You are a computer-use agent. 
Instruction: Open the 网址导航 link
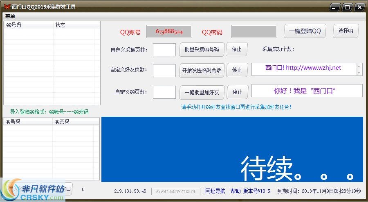coord(215,191)
